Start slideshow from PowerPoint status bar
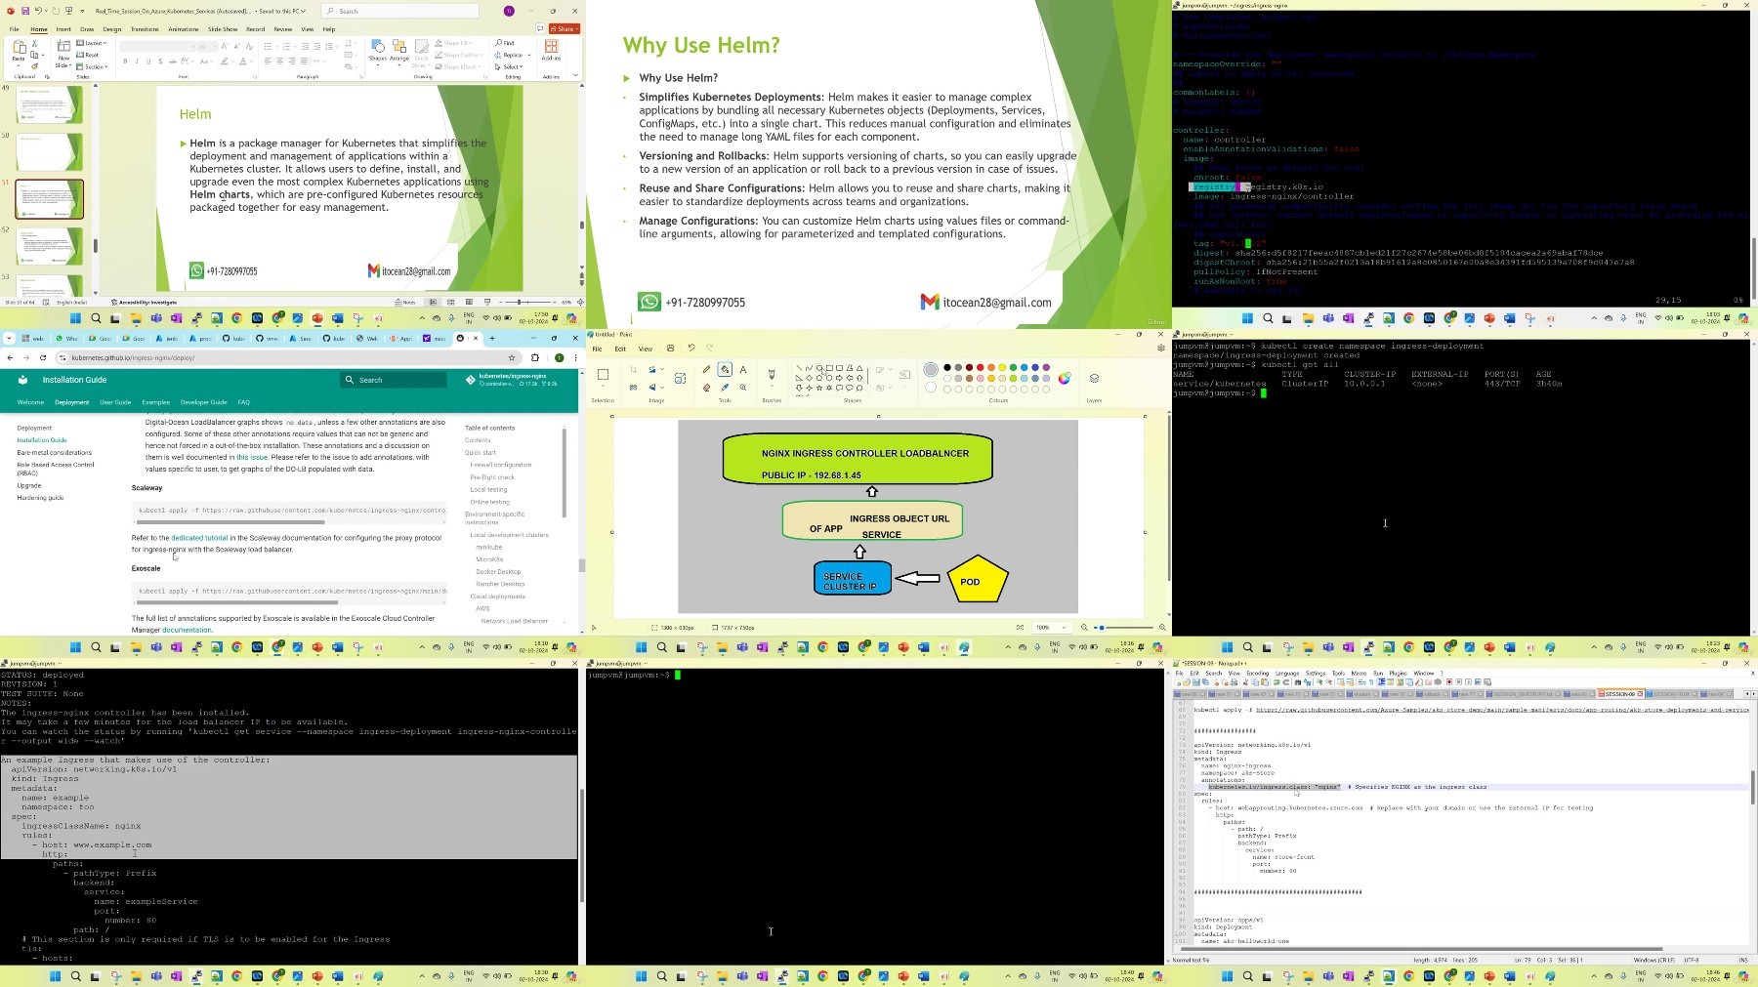The height and width of the screenshot is (987, 1758). [487, 303]
